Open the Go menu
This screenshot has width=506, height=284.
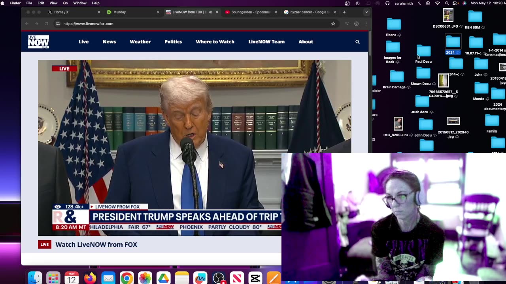tap(66, 3)
